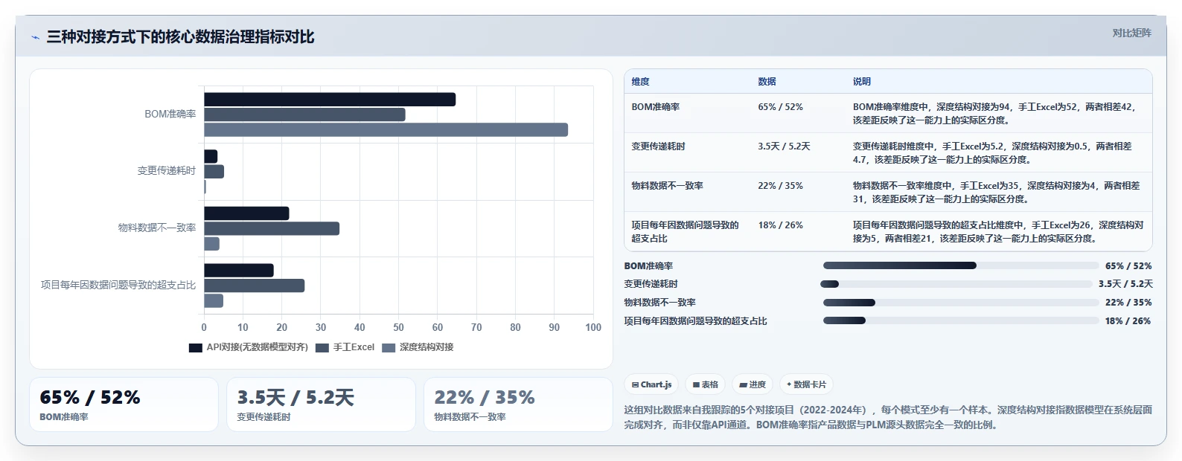Click the 项目每年因数据问题导致的超支占比 chart axis label
This screenshot has height=461, width=1182.
pyautogui.click(x=118, y=285)
